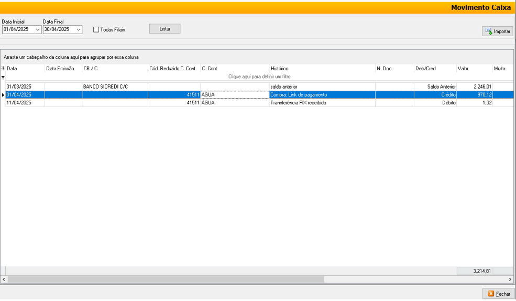Image resolution: width=516 pixels, height=301 pixels.
Task: Click the filter funnel icon in filter row
Action: pyautogui.click(x=3, y=78)
